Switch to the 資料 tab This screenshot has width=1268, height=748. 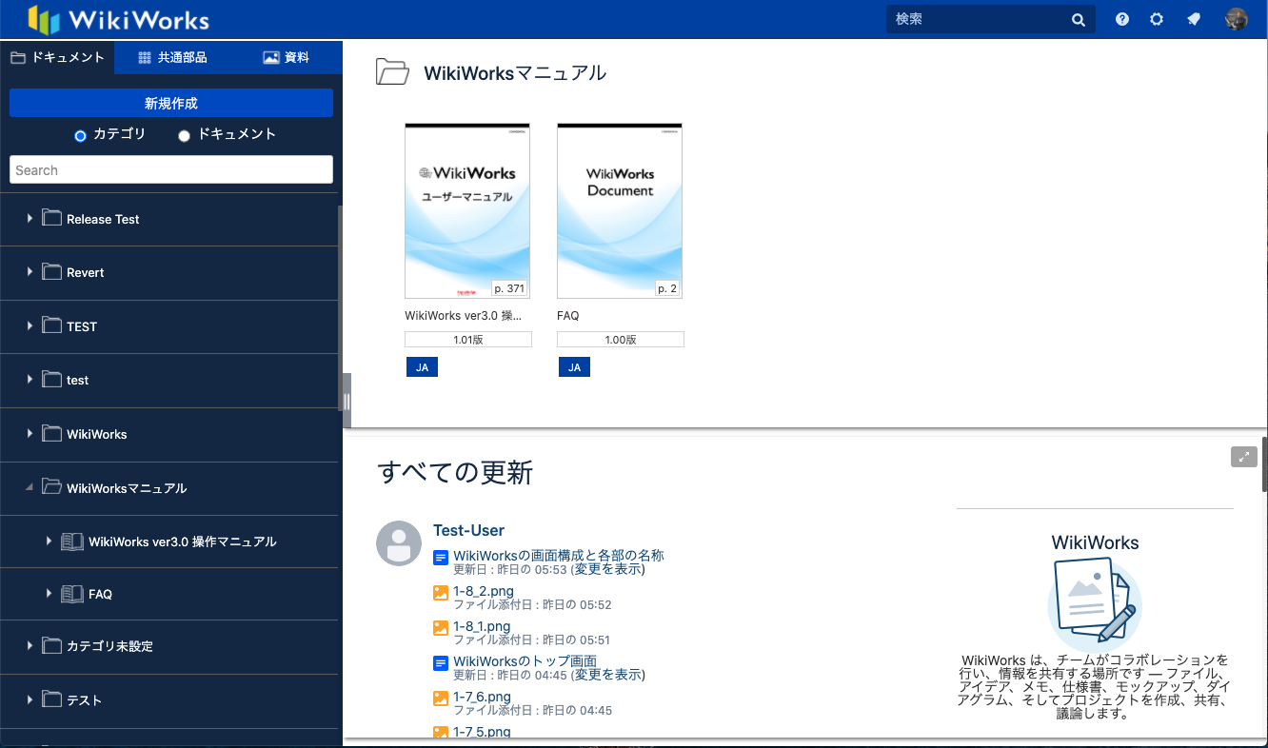click(286, 57)
